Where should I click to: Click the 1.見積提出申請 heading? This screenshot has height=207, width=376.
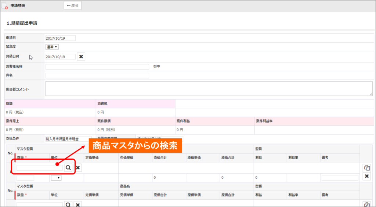(x=22, y=23)
